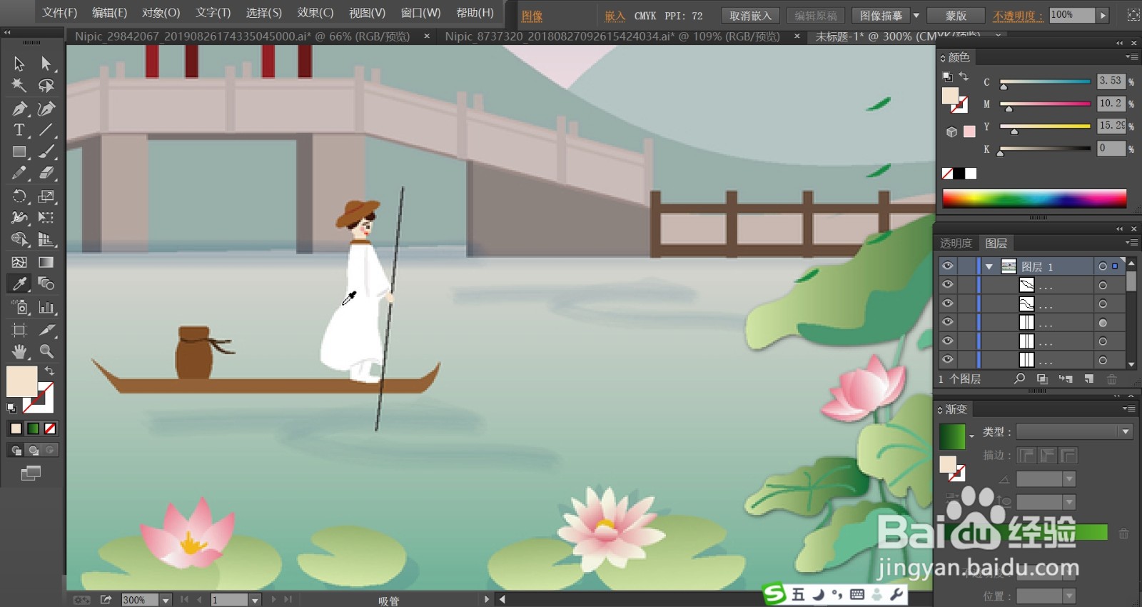Open the 颜色 panel options menu
This screenshot has width=1142, height=607.
(x=1131, y=57)
